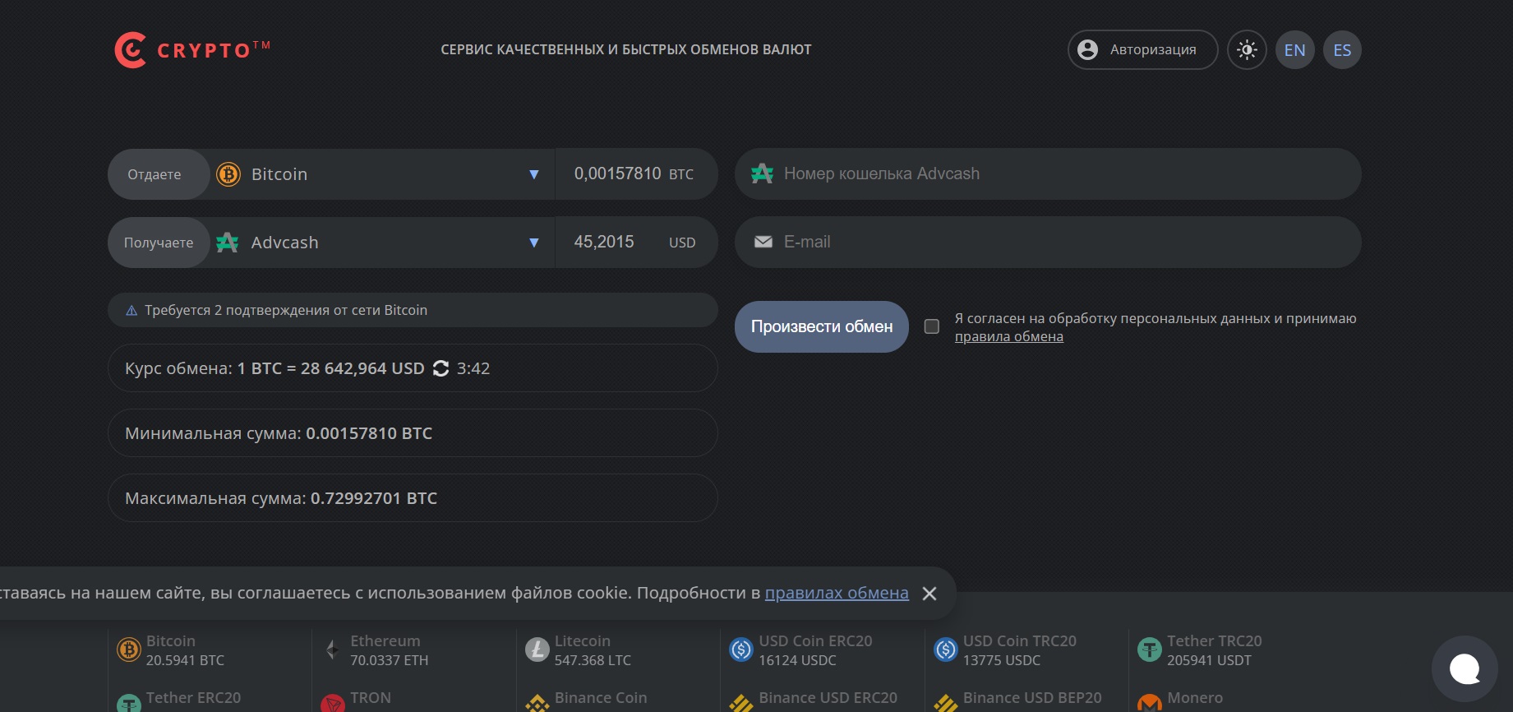Toggle the light theme sun icon
Screen dimensions: 1513x712
click(x=1247, y=50)
